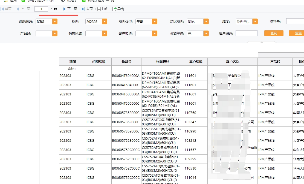This screenshot has width=304, height=184.
Task: Select material number B03604T604000C cell
Action: pyautogui.click(x=126, y=85)
